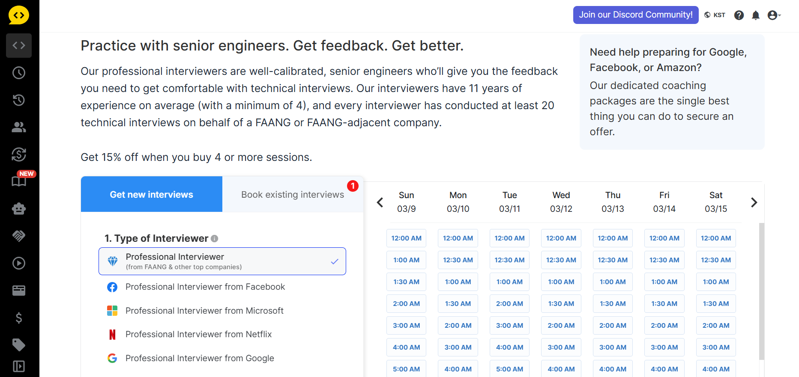
Task: Select Professional Interviewer from Facebook option
Action: point(205,287)
